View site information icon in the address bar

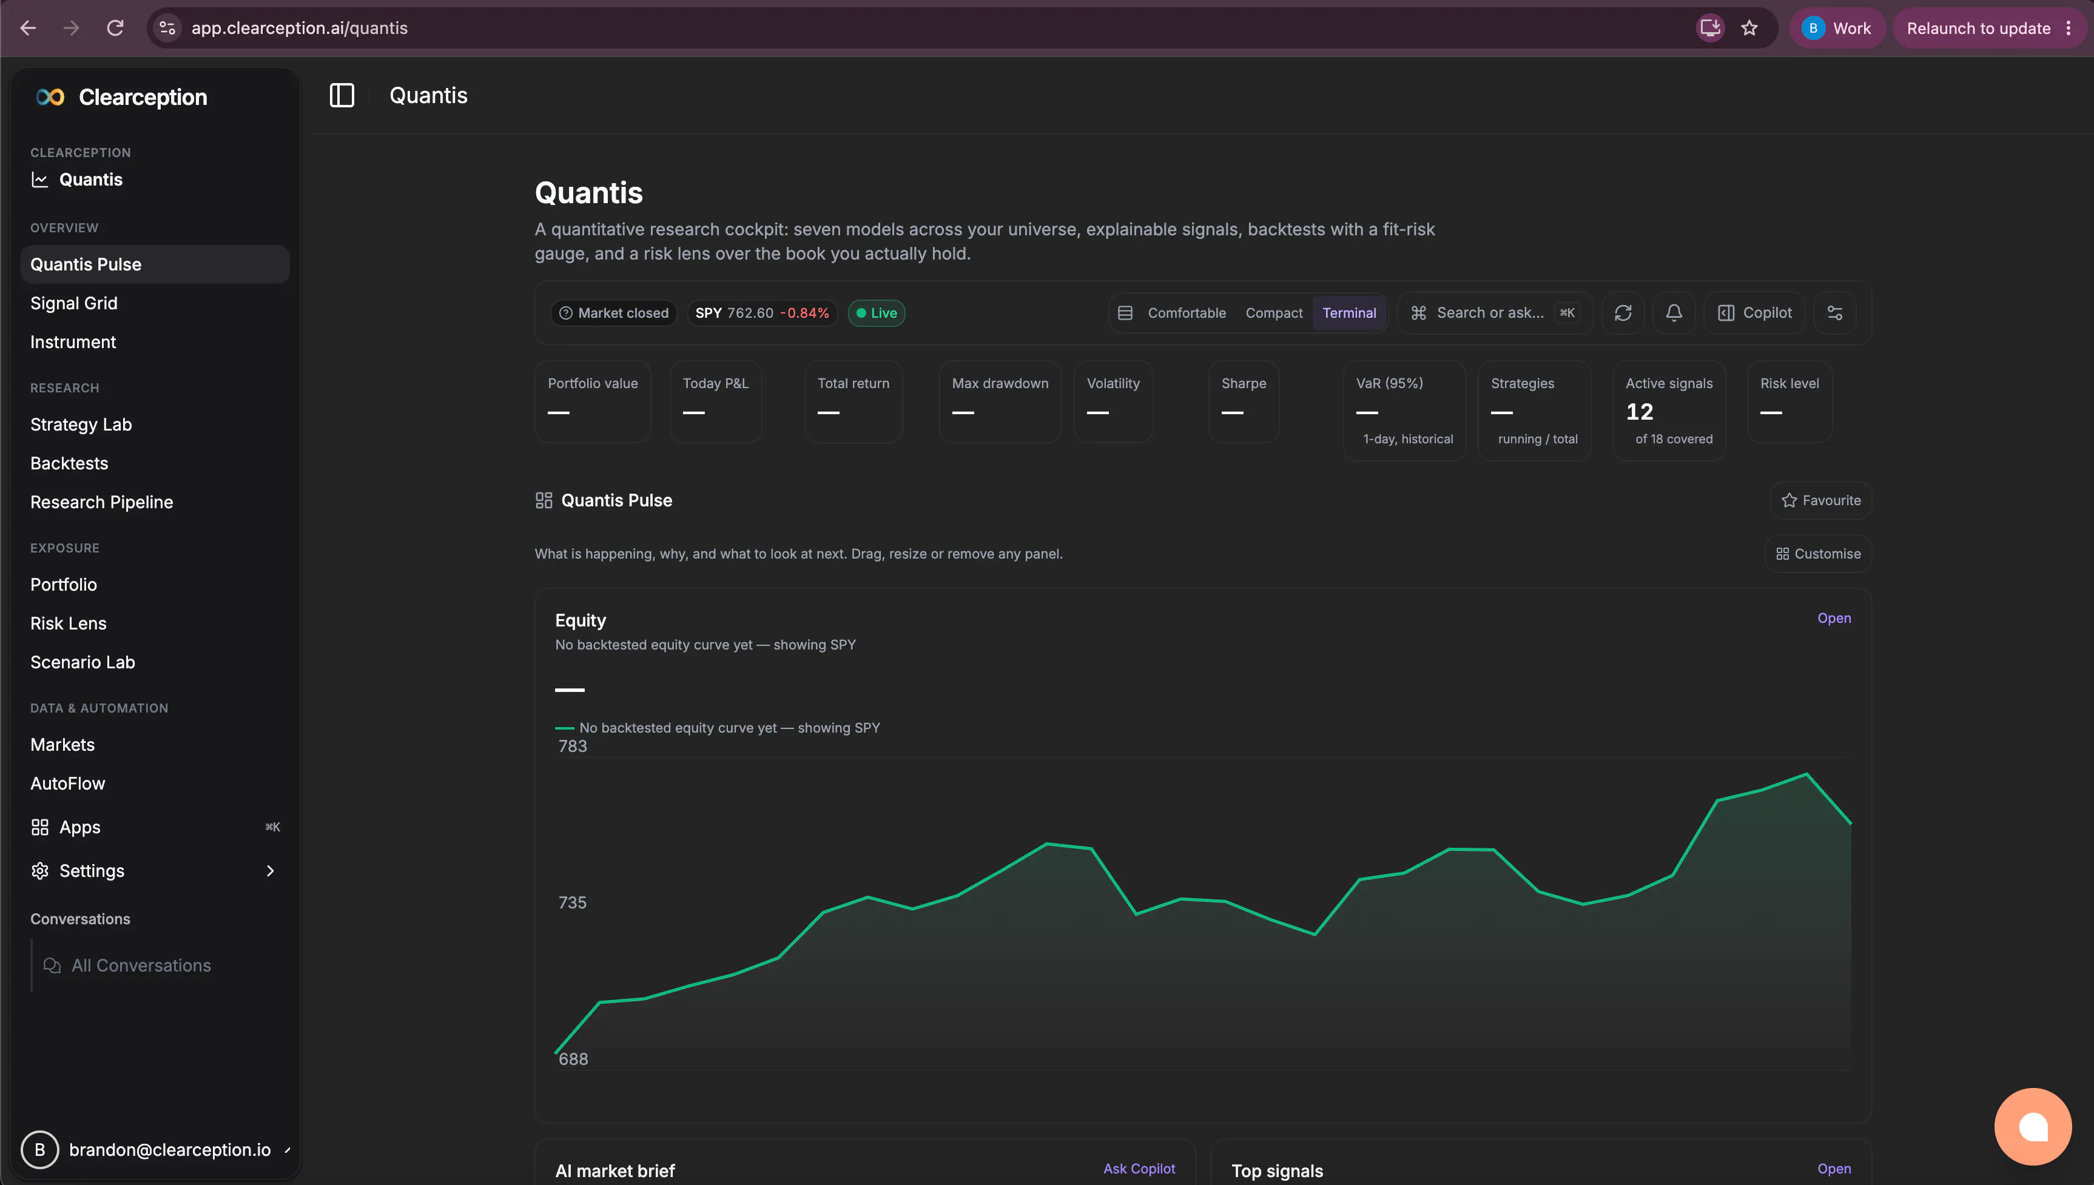click(x=167, y=28)
